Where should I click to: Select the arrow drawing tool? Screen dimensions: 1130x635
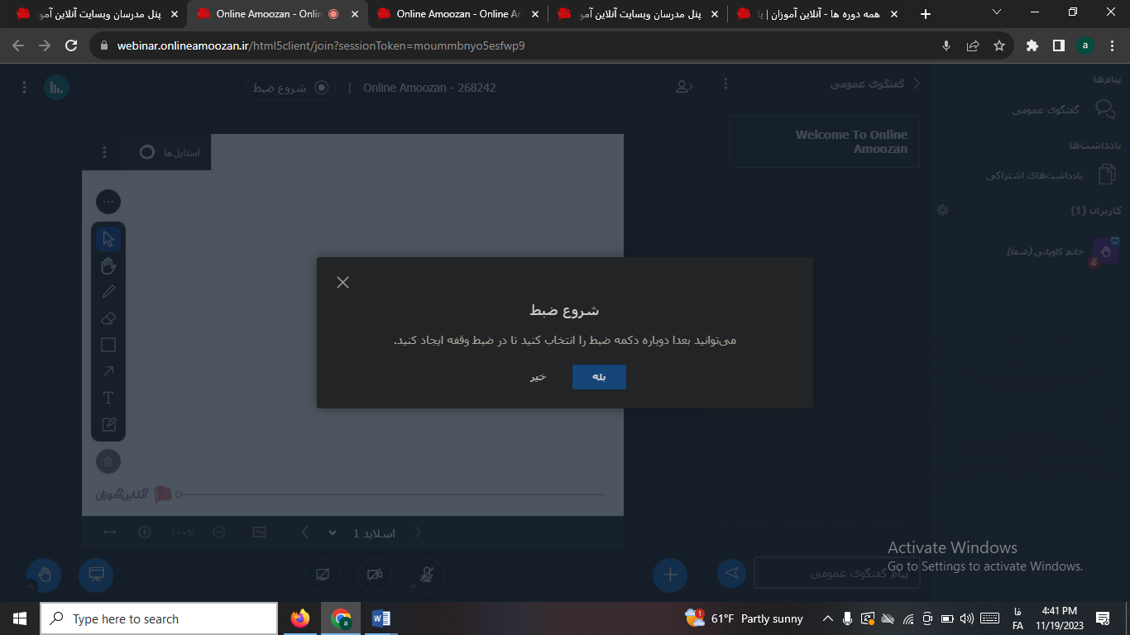point(108,371)
